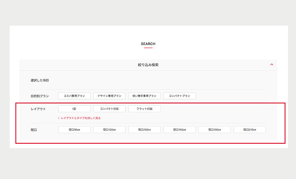The image size is (296, 179).
Task: Filter by 間口150cm width
Action: coord(144,130)
